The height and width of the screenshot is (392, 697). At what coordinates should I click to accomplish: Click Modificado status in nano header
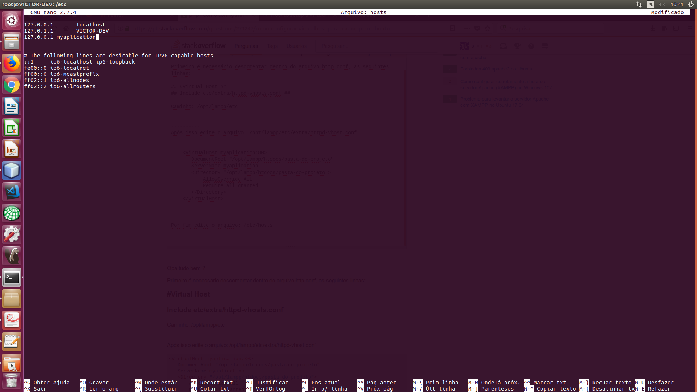[x=667, y=12]
